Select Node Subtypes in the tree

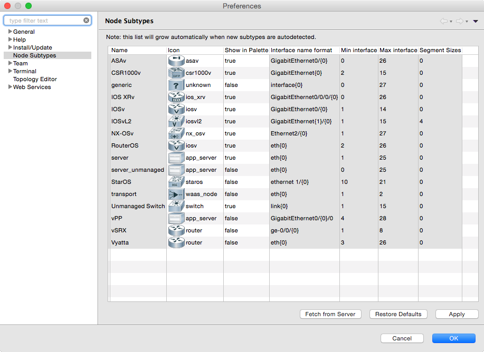pyautogui.click(x=35, y=55)
